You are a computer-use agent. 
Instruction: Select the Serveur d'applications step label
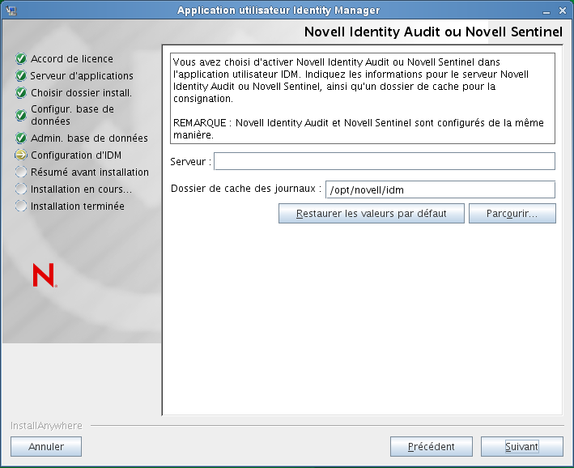[x=82, y=76]
